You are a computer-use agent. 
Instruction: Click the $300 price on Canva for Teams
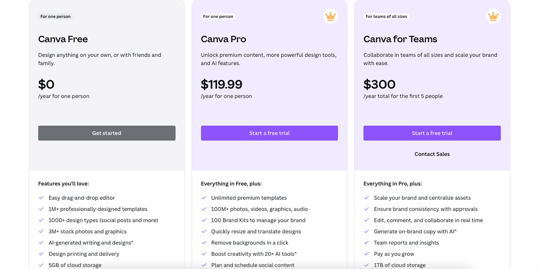(379, 84)
